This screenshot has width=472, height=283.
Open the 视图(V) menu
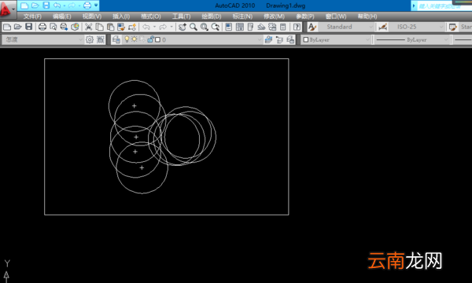point(92,17)
